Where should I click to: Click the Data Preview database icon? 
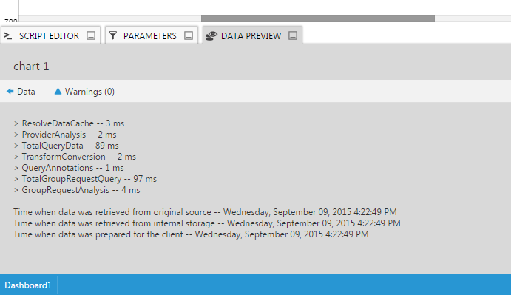(211, 35)
